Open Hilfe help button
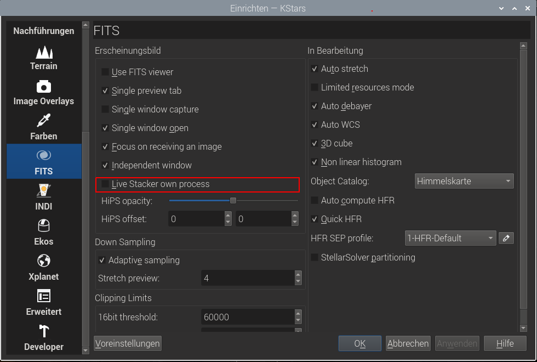The width and height of the screenshot is (537, 362). tap(505, 343)
